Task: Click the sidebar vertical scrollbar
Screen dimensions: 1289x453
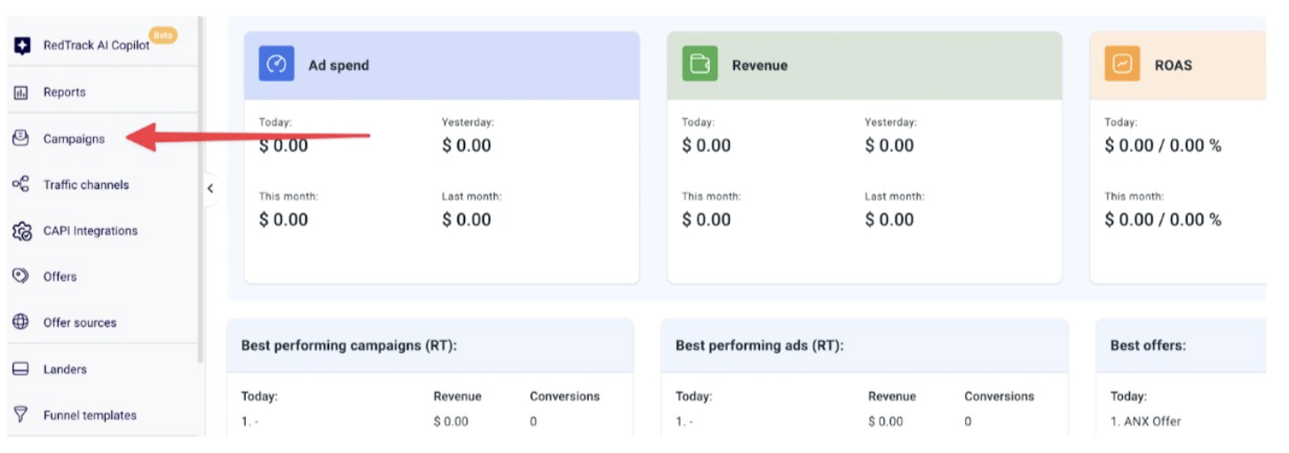Action: pyautogui.click(x=201, y=191)
